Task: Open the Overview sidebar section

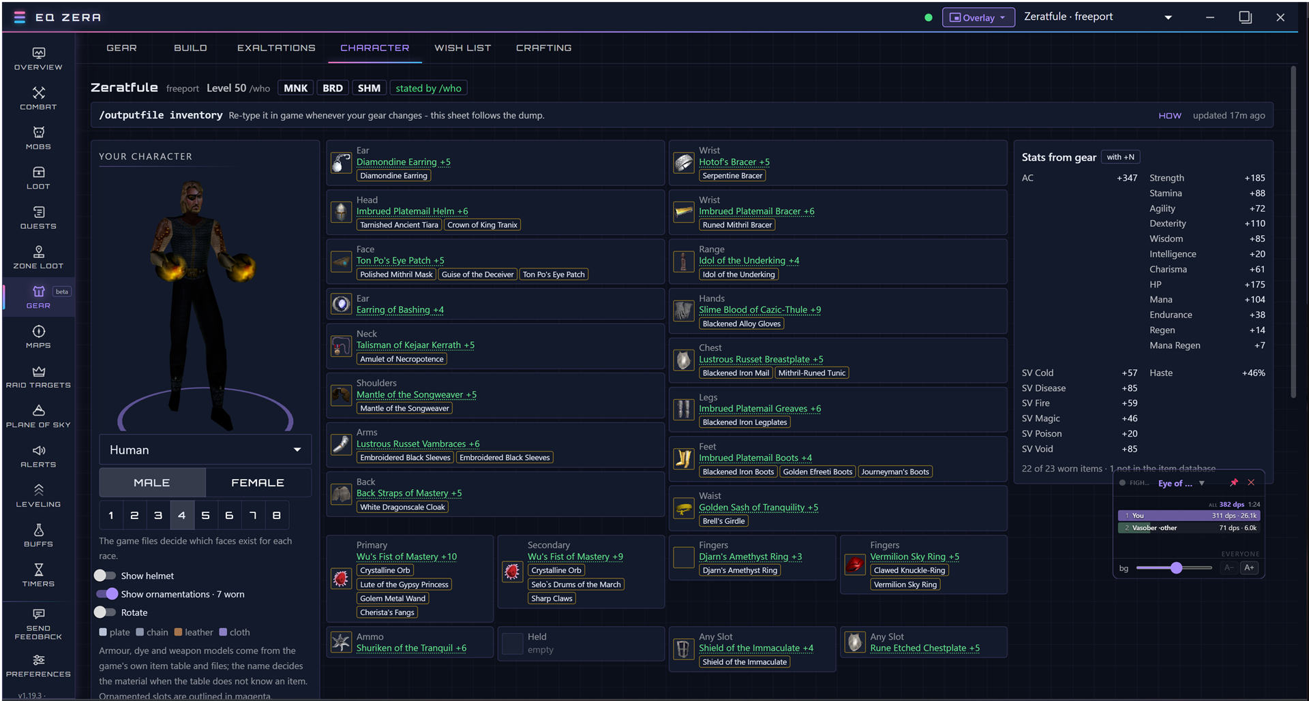Action: (x=38, y=59)
